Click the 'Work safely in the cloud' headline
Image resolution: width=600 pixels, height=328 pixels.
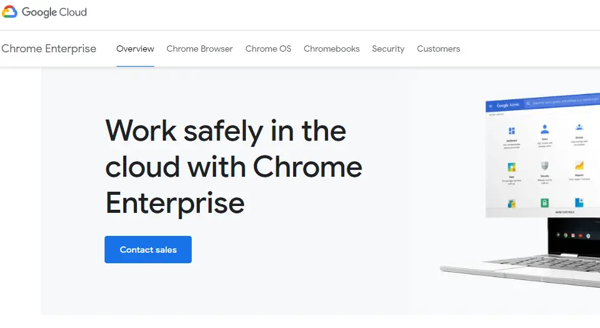coord(233,166)
